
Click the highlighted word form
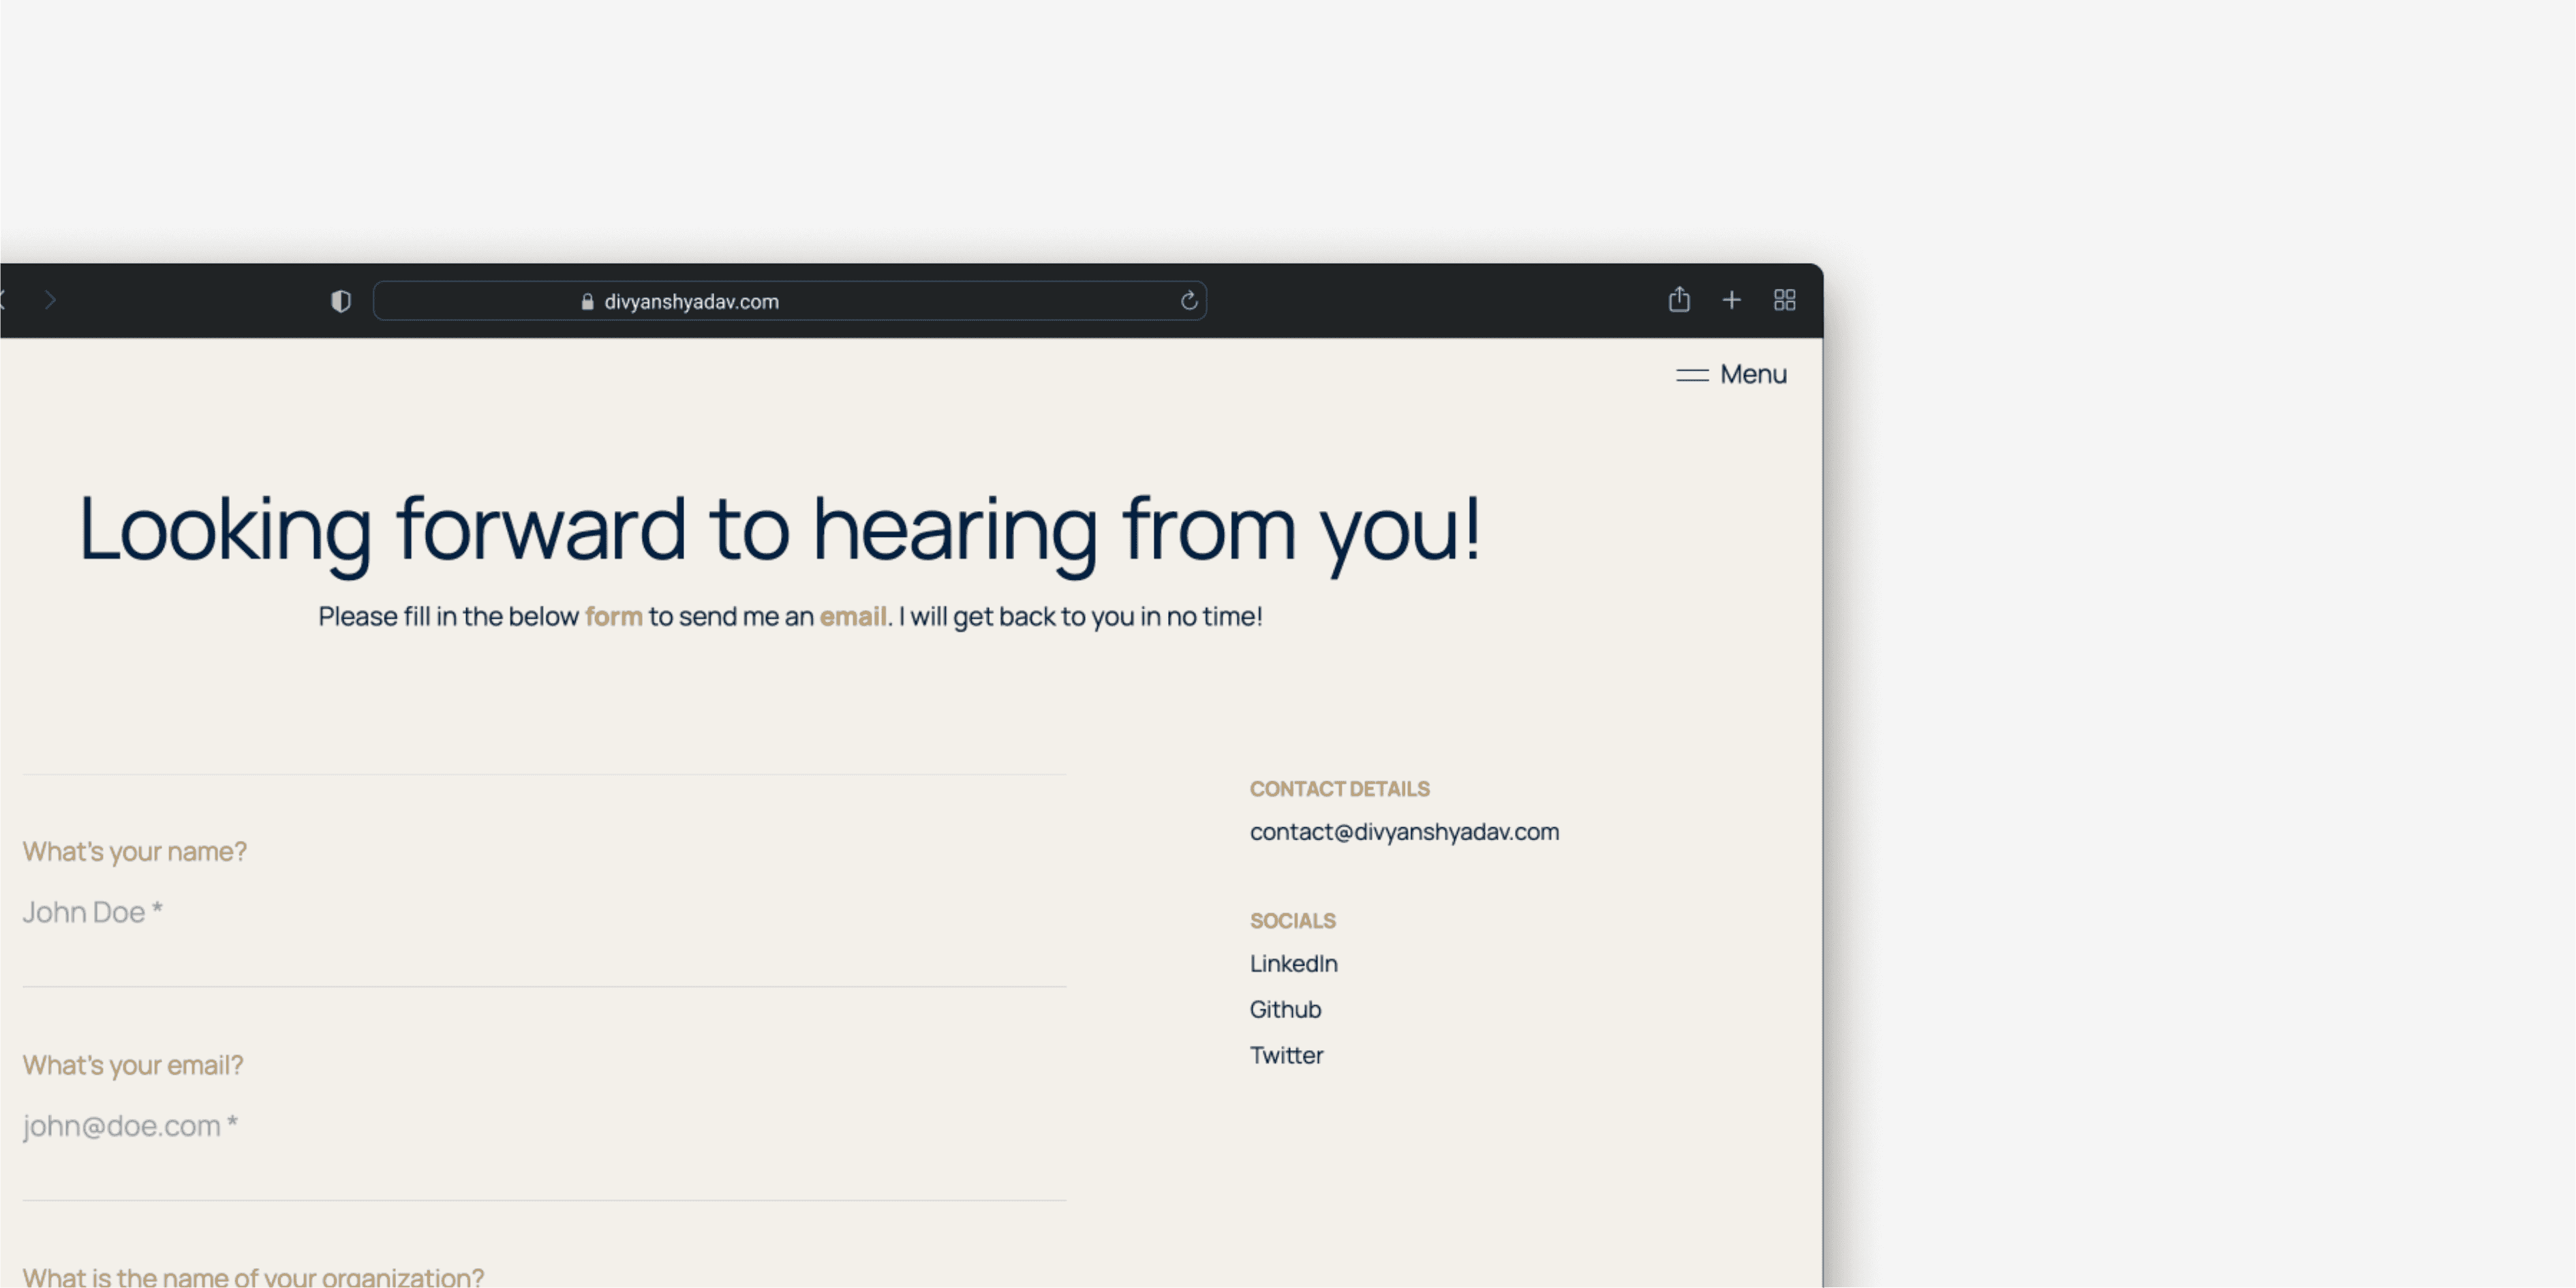pos(614,617)
